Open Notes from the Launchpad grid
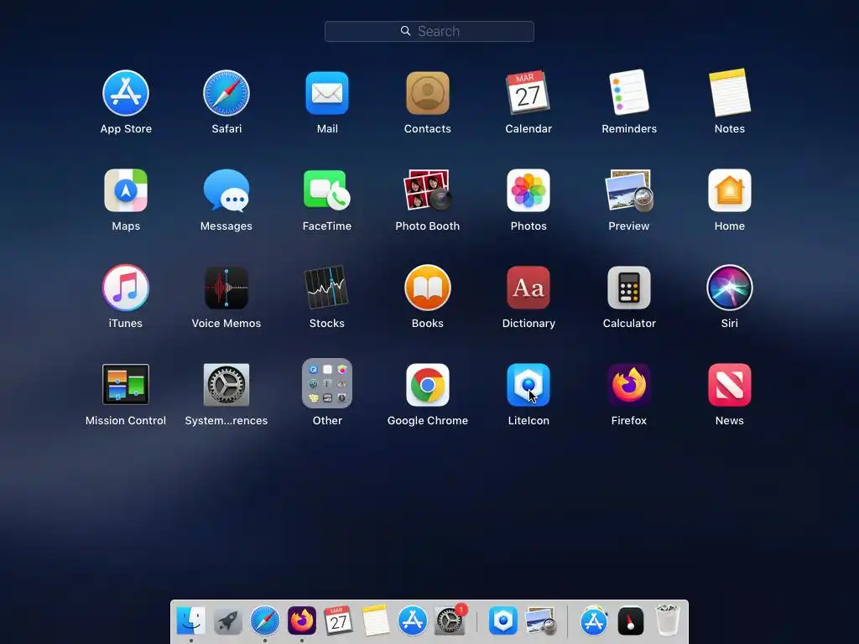Screen dimensions: 859x644 [x=730, y=93]
